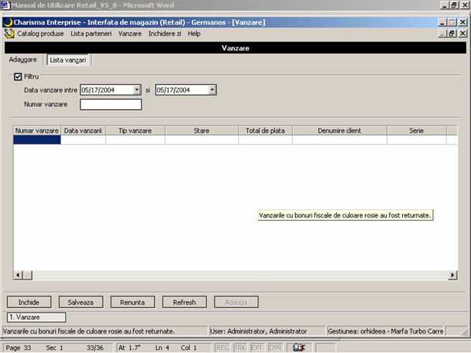Open the Help menu

(194, 34)
